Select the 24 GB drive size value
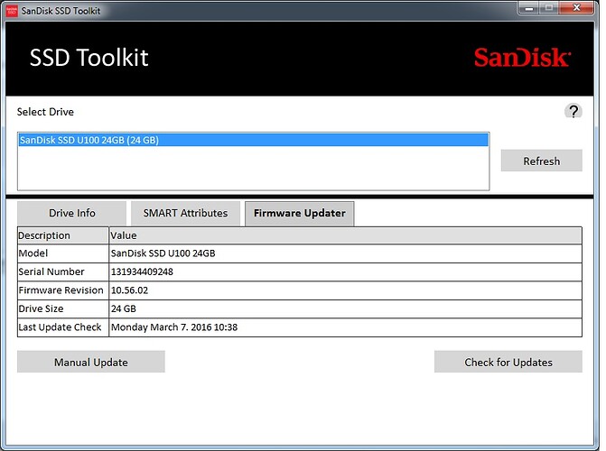Image resolution: width=606 pixels, height=451 pixels. (x=124, y=308)
